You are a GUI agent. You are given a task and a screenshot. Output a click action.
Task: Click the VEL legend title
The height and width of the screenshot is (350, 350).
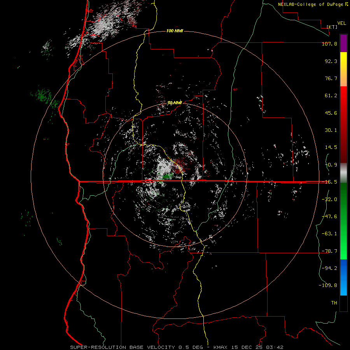[341, 23]
